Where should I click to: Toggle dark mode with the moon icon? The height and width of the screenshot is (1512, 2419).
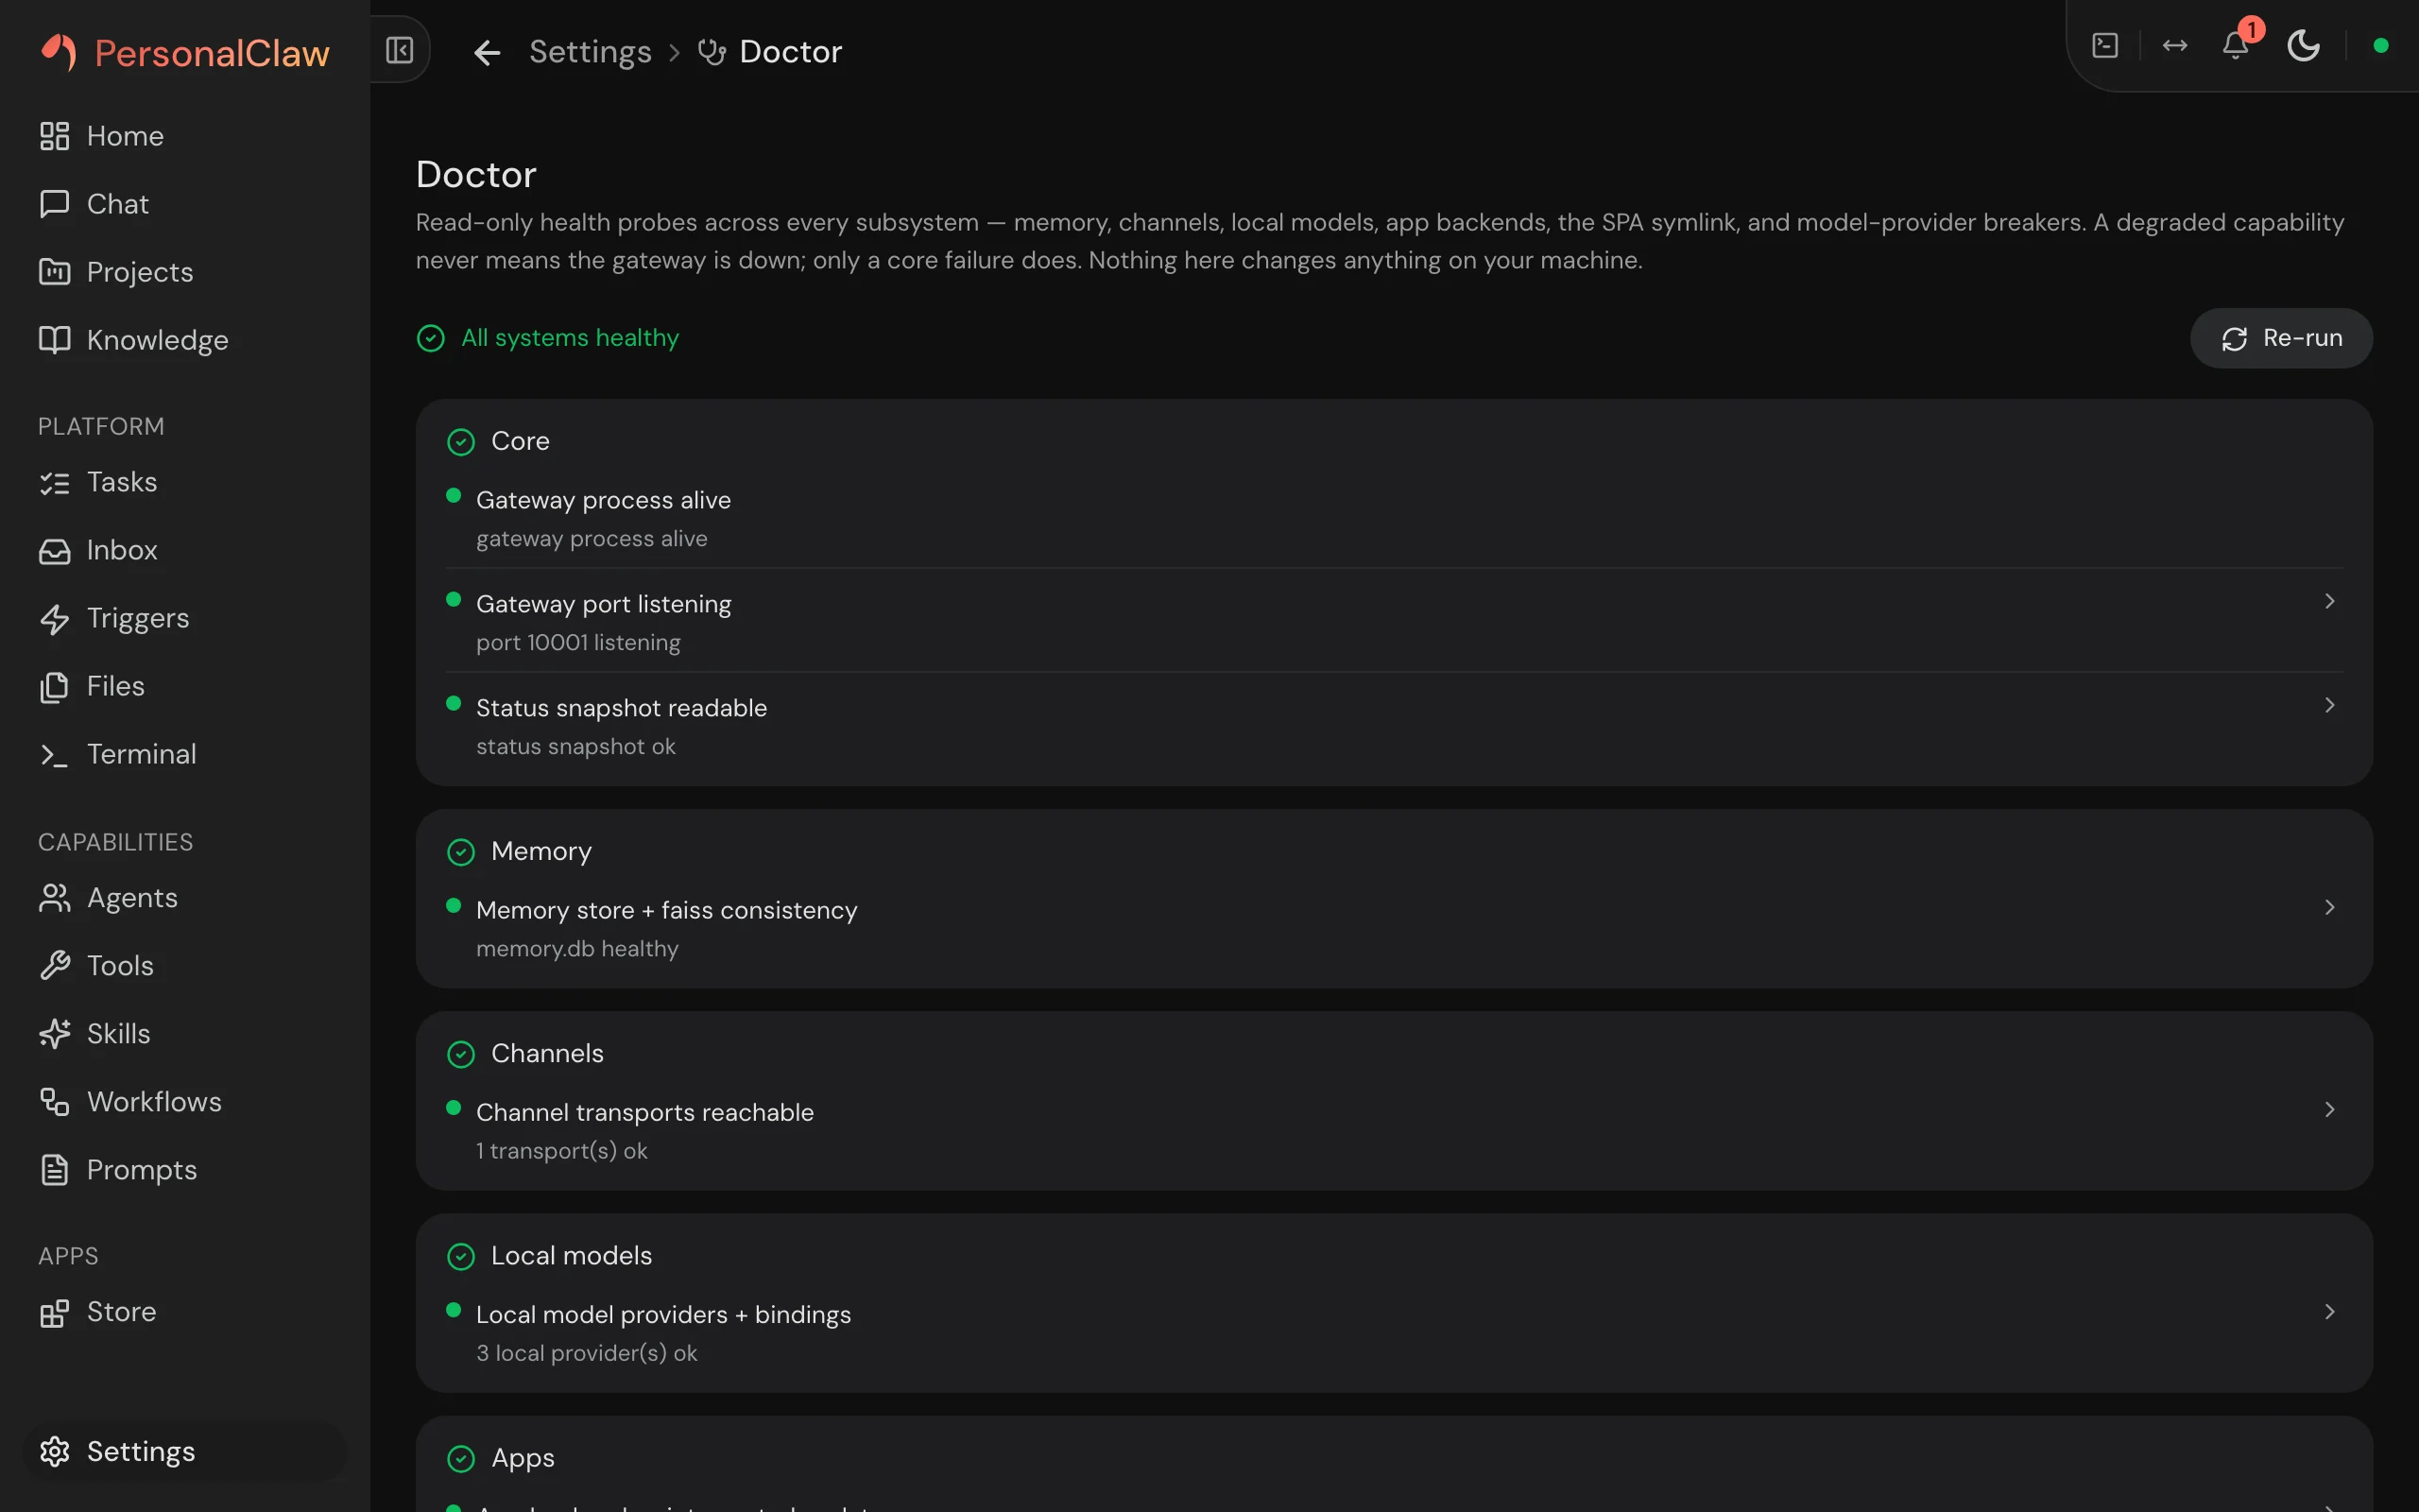click(x=2304, y=46)
